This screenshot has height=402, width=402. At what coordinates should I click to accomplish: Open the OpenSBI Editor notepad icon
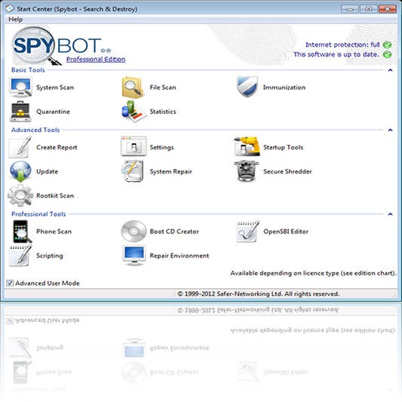click(x=247, y=232)
